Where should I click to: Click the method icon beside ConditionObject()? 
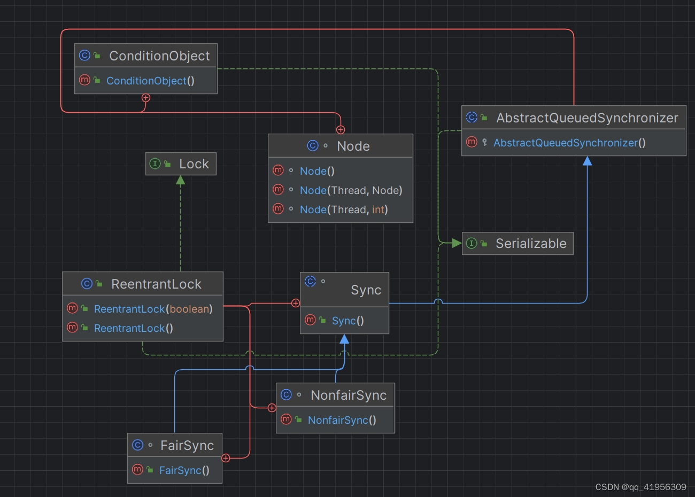click(x=84, y=80)
